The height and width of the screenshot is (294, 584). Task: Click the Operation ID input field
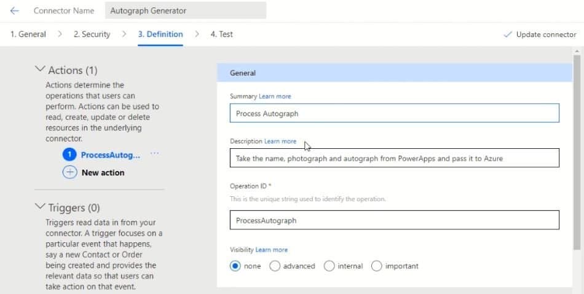pyautogui.click(x=395, y=220)
